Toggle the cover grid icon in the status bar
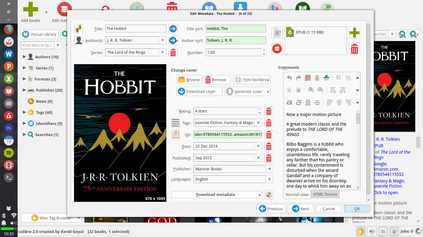Image resolution: width=423 pixels, height=237 pixels. pos(383,231)
